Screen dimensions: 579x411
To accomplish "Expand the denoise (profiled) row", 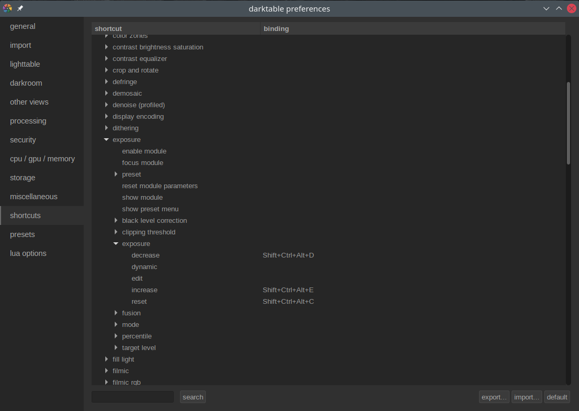I will pyautogui.click(x=106, y=105).
